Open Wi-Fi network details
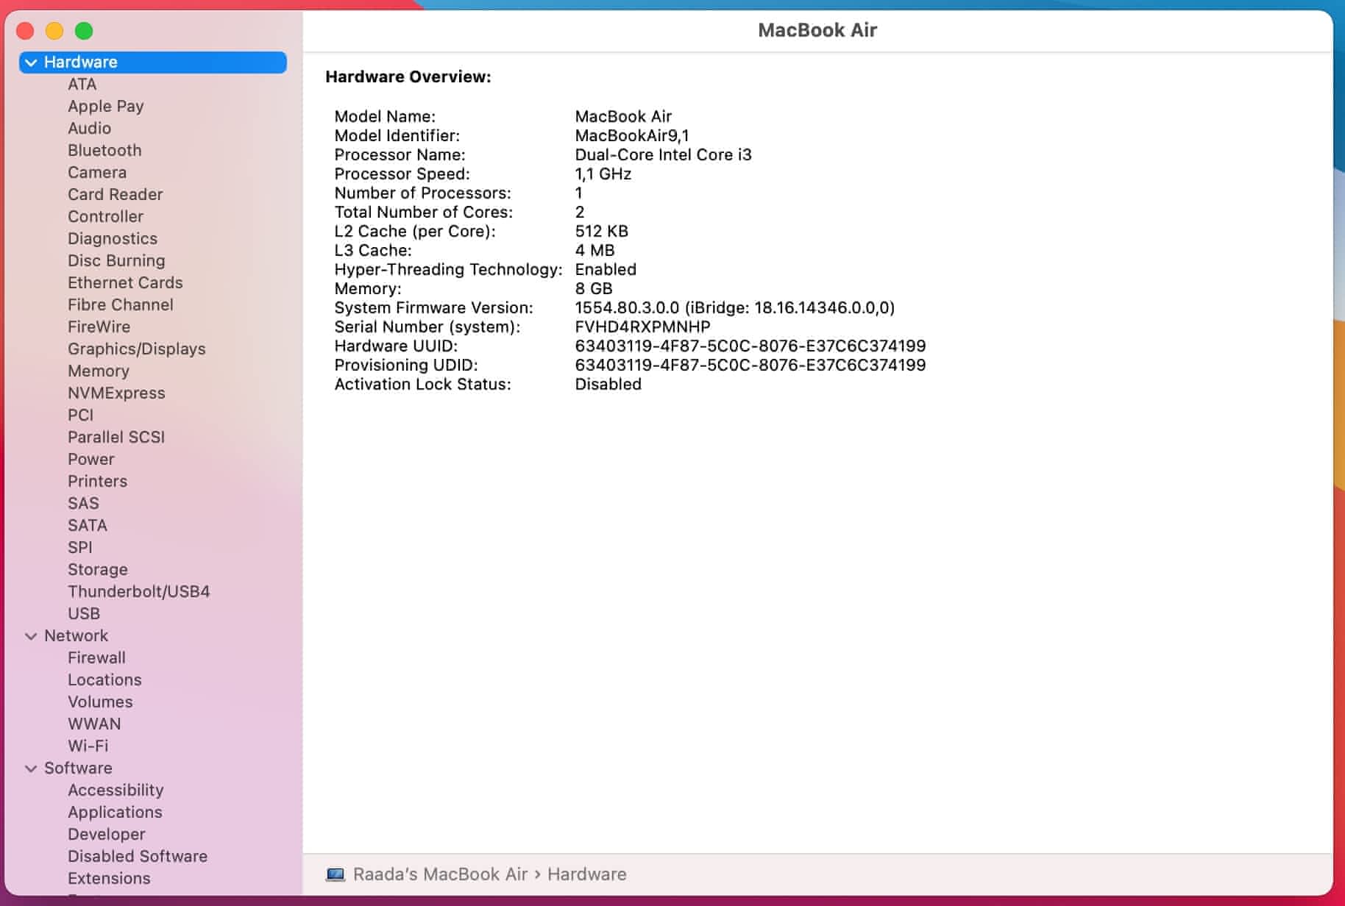This screenshot has width=1345, height=906. 88,746
